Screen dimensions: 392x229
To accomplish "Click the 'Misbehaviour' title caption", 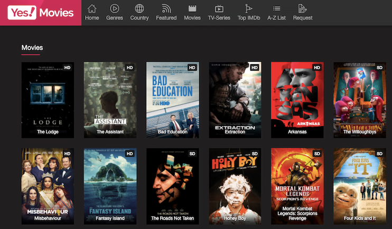I will coord(48,218).
